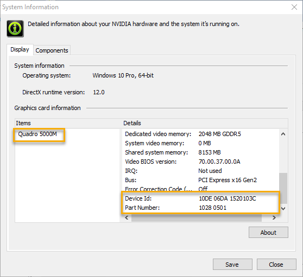The image size is (303, 277).
Task: Select the Video BIOS version row
Action: coord(200,162)
